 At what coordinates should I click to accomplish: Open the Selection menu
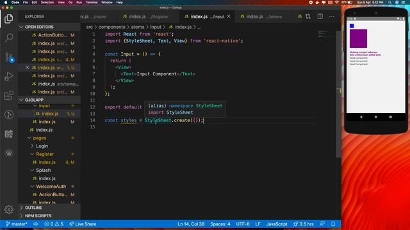[x=47, y=3]
